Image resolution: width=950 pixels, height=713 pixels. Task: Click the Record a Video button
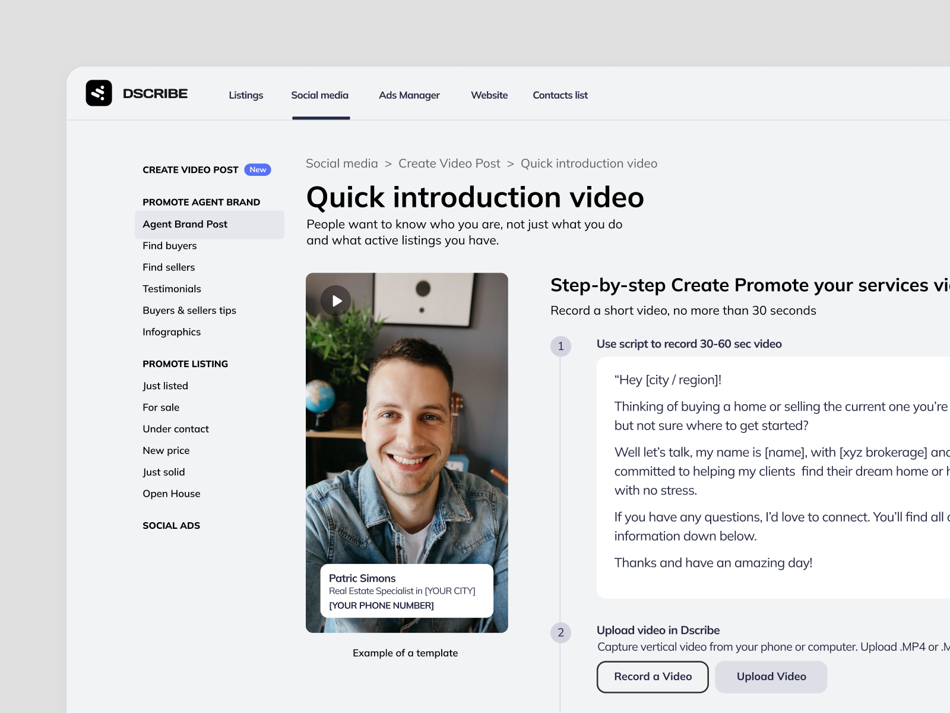click(x=652, y=677)
